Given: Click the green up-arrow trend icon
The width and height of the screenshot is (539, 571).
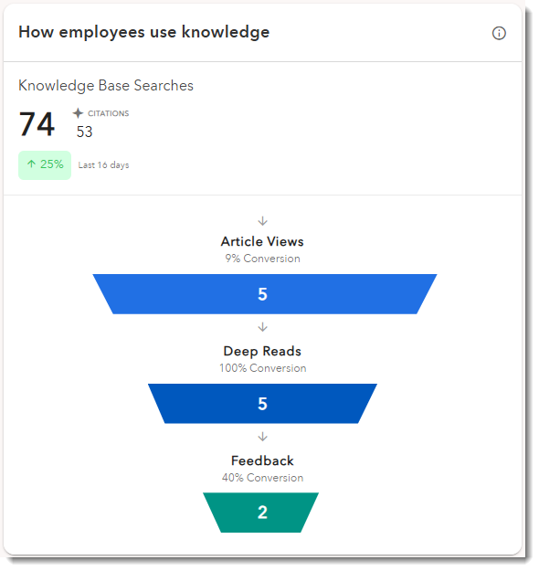Looking at the screenshot, I should click(x=32, y=165).
